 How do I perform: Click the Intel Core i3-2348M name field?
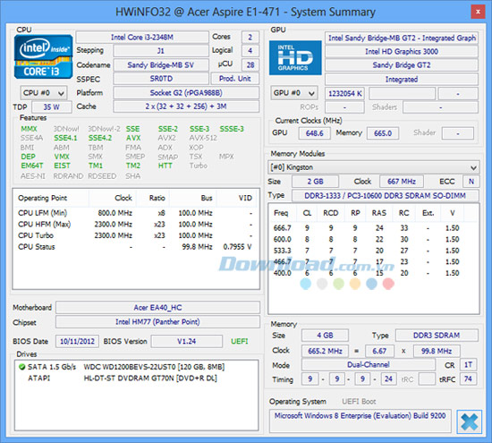(x=142, y=37)
